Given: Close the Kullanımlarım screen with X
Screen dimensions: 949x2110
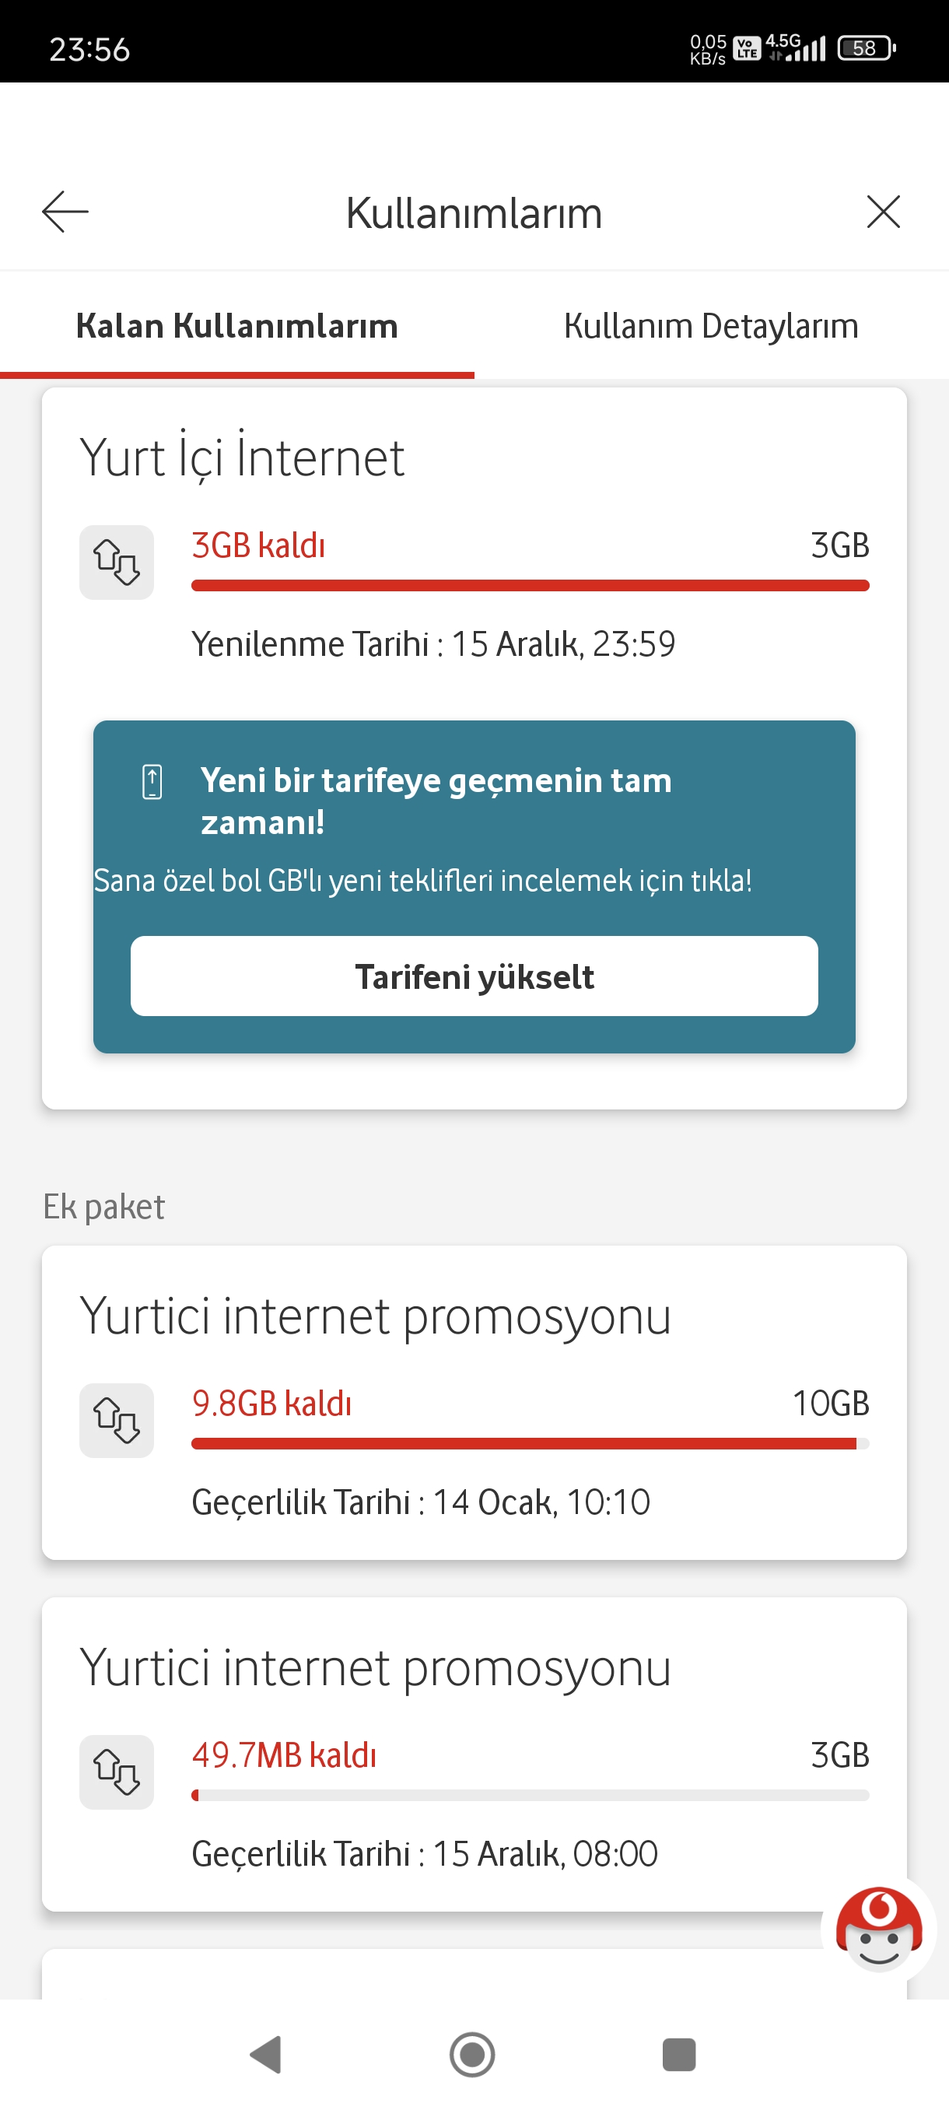Looking at the screenshot, I should coord(883,212).
